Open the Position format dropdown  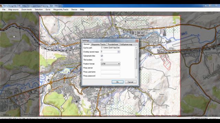point(110,64)
